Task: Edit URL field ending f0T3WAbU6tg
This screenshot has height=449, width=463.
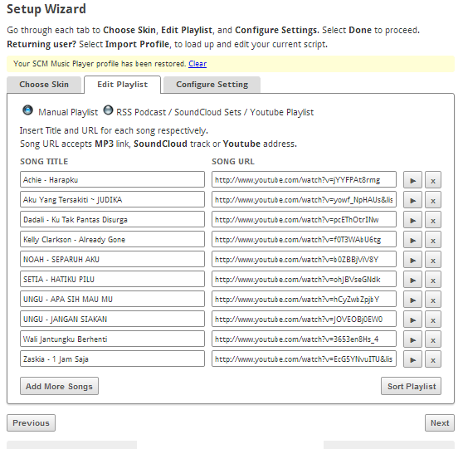Action: pyautogui.click(x=304, y=239)
